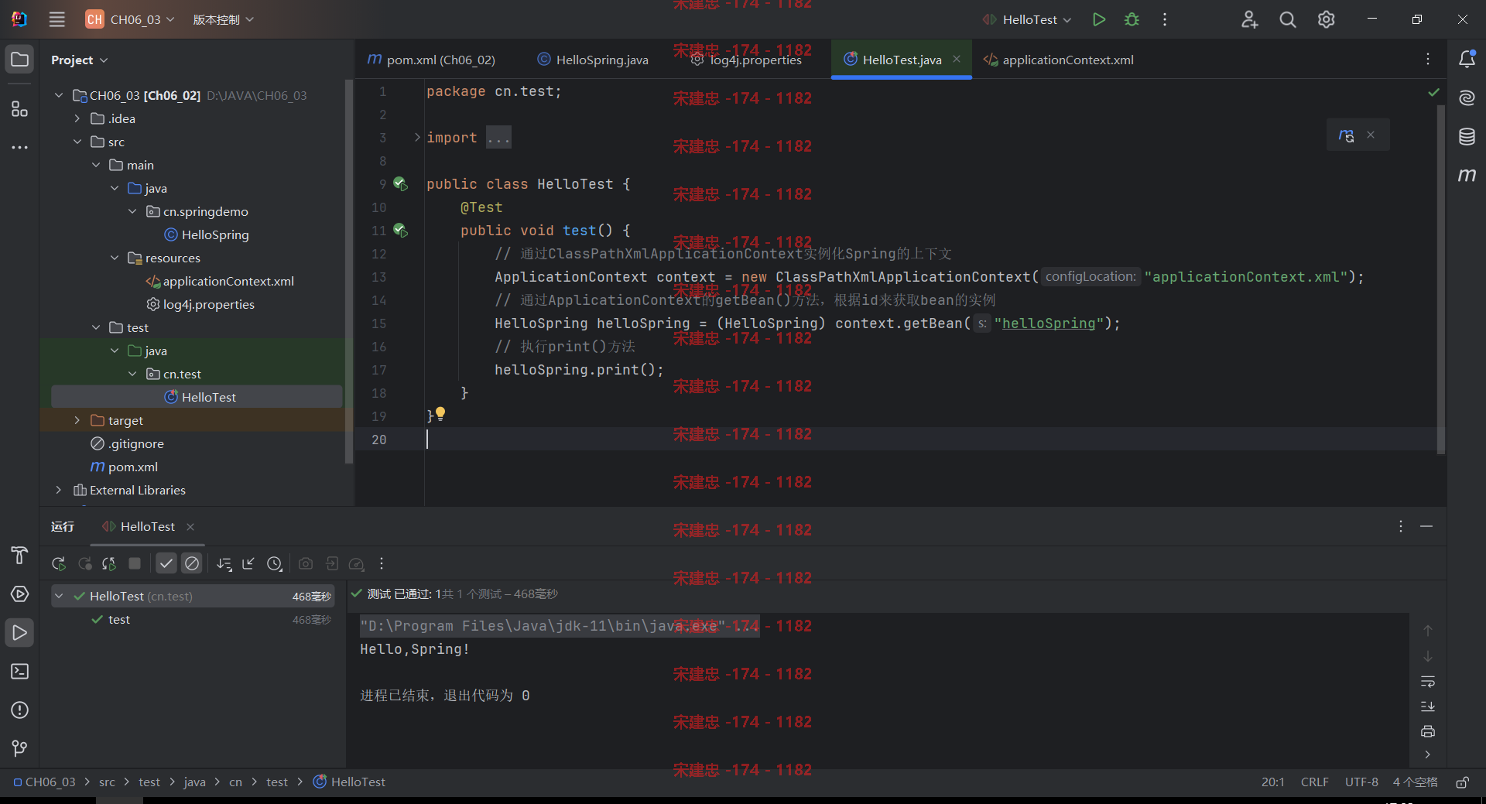Image resolution: width=1486 pixels, height=804 pixels.
Task: Click the editor vertical scrollbar
Action: tap(1440, 279)
